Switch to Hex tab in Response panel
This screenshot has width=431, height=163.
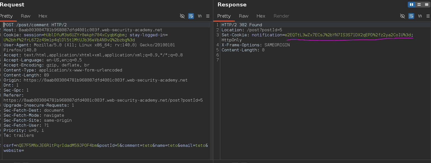point(261,16)
